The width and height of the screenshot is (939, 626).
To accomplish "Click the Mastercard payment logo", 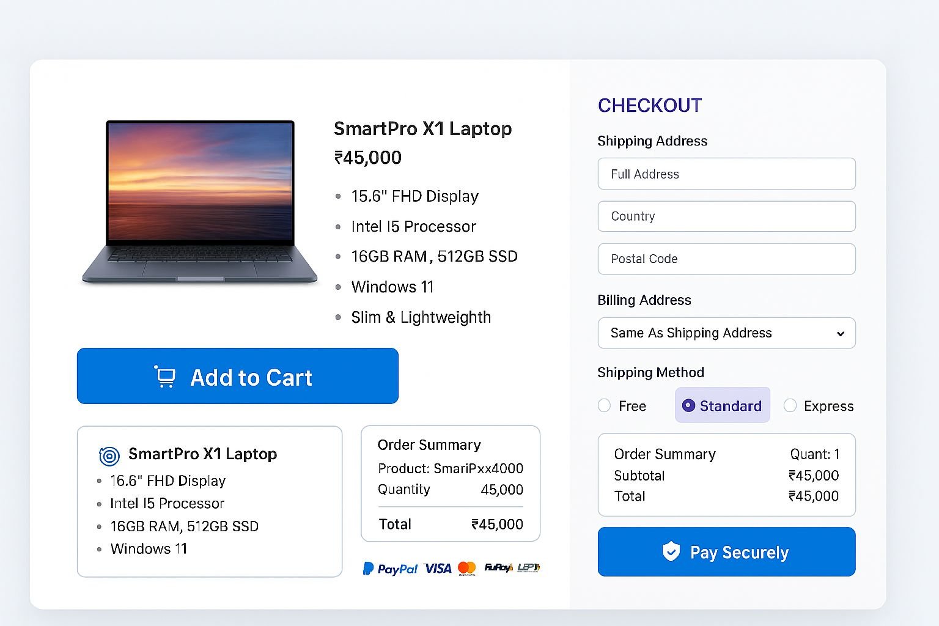I will pyautogui.click(x=467, y=568).
